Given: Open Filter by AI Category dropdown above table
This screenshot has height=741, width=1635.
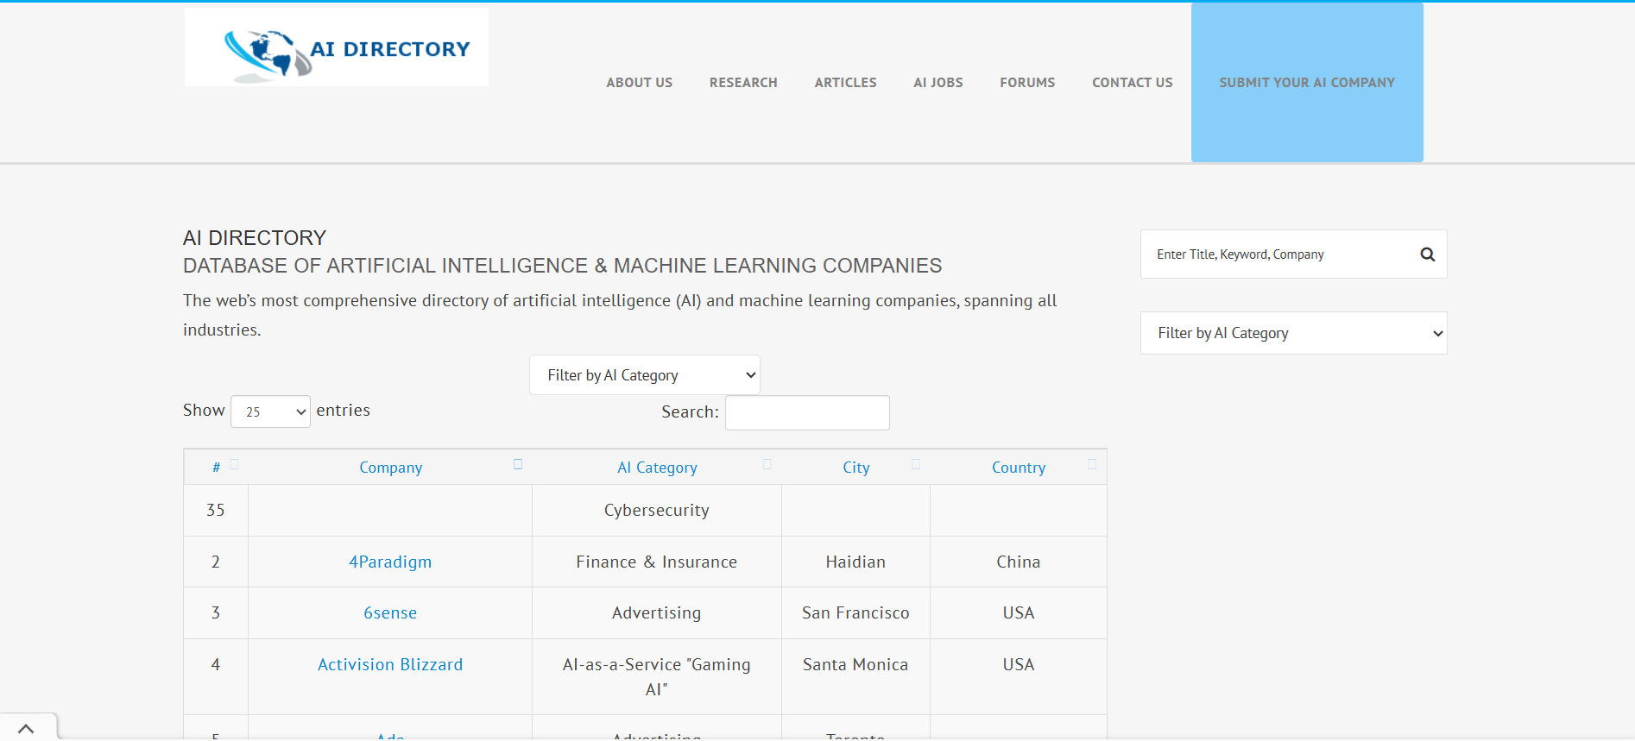Looking at the screenshot, I should 644,375.
